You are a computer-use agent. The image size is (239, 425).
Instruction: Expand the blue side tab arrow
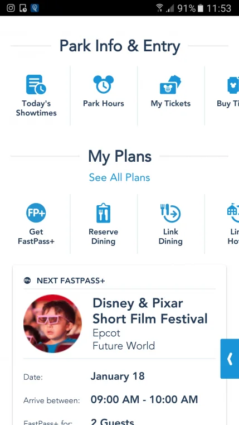(x=230, y=359)
